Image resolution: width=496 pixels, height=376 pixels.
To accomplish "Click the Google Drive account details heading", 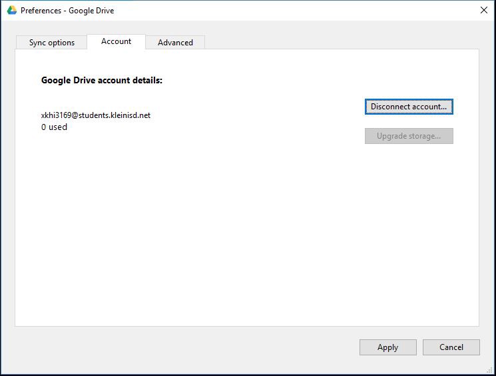I will point(102,81).
